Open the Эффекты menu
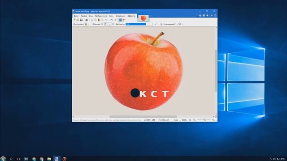The width and height of the screenshot is (287, 161). pos(131,16)
